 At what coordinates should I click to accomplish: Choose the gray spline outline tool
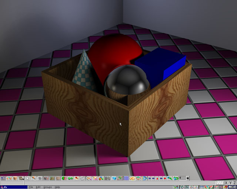pos(83,178)
